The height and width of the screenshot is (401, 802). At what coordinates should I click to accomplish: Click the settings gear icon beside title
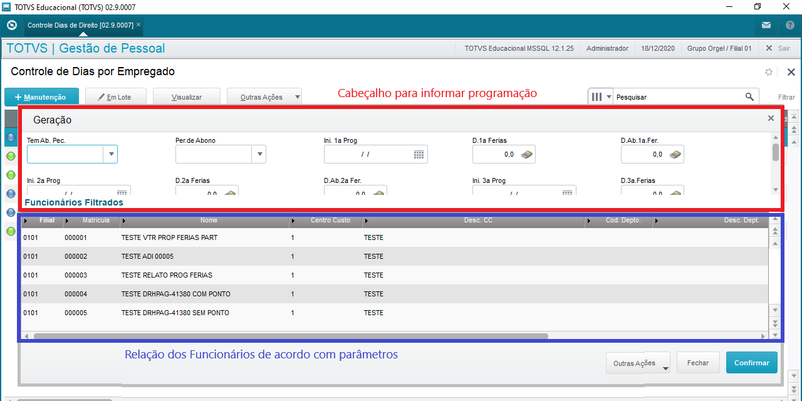[769, 72]
